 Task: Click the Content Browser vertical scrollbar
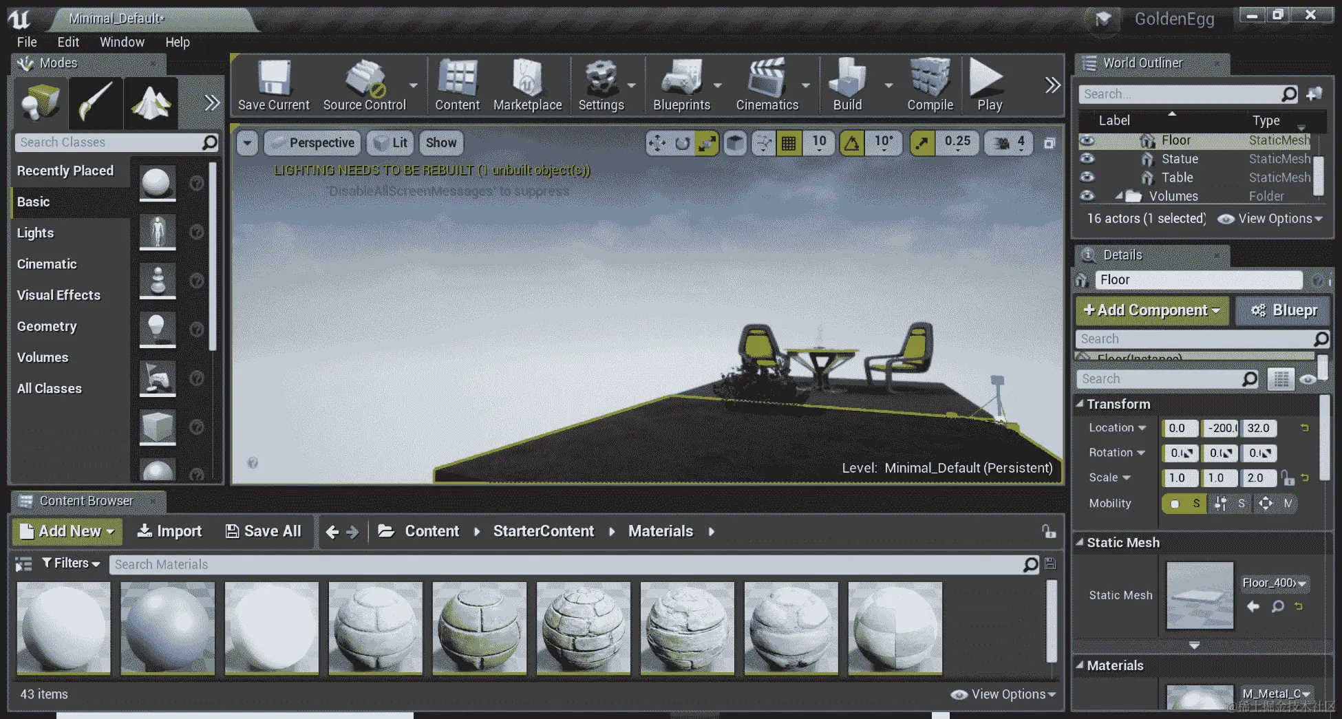tap(1051, 621)
